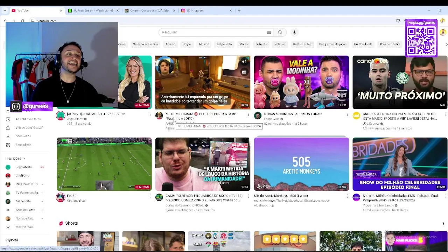This screenshot has width=448, height=252.
Task: Open the Shorts section options menu
Action: coord(443,223)
